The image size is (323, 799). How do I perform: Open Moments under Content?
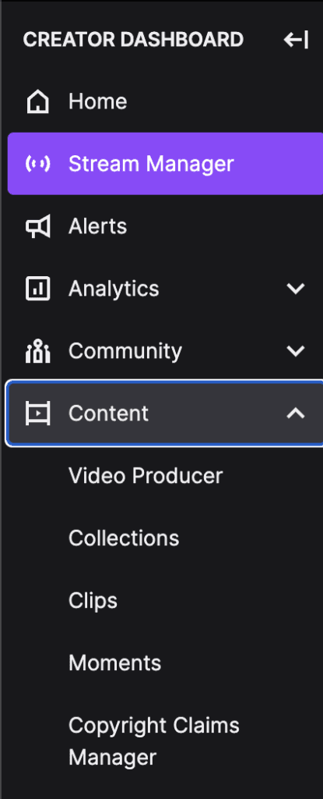pos(115,663)
